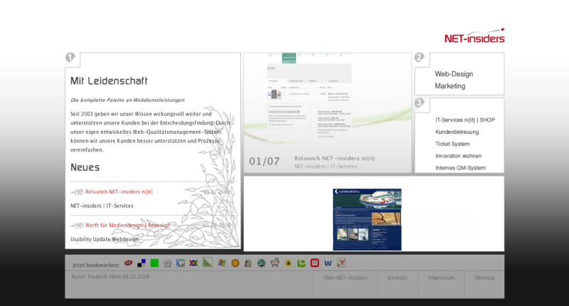Click the multicolored rings bookmark icon

[x=193, y=263]
